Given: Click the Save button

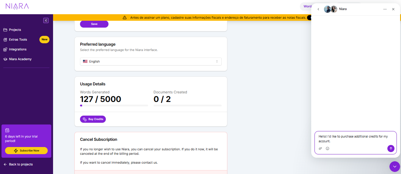Looking at the screenshot, I should pos(94,24).
